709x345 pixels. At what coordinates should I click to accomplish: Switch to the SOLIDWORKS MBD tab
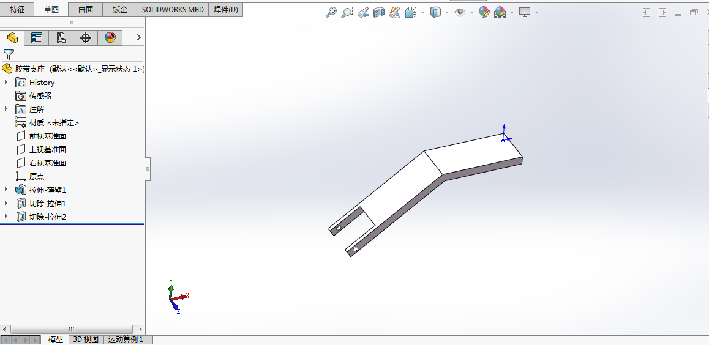click(173, 10)
